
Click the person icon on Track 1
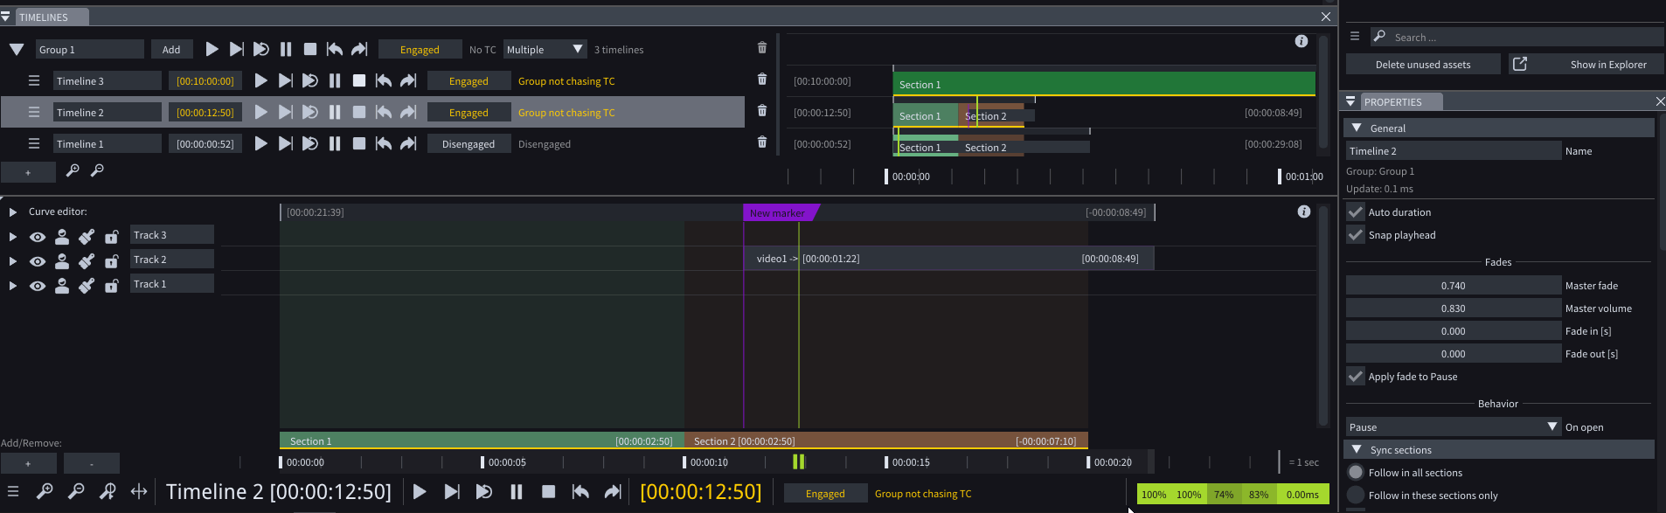click(62, 286)
